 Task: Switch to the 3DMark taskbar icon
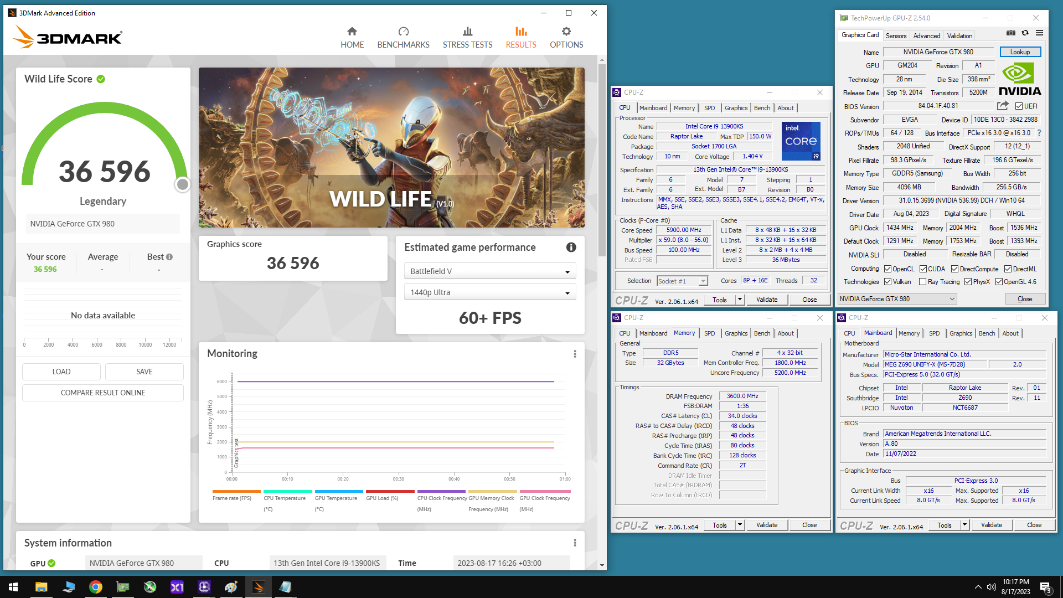[258, 587]
